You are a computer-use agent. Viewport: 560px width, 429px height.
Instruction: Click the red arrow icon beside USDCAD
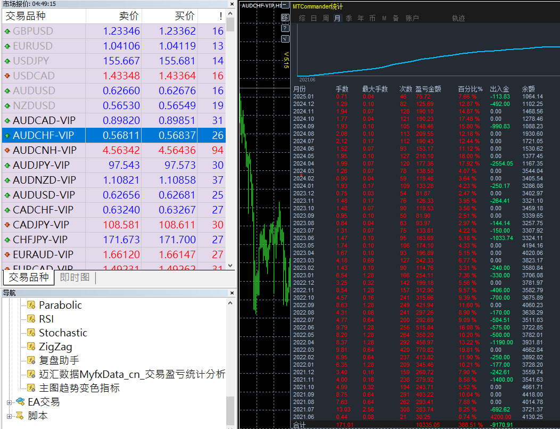(7, 76)
